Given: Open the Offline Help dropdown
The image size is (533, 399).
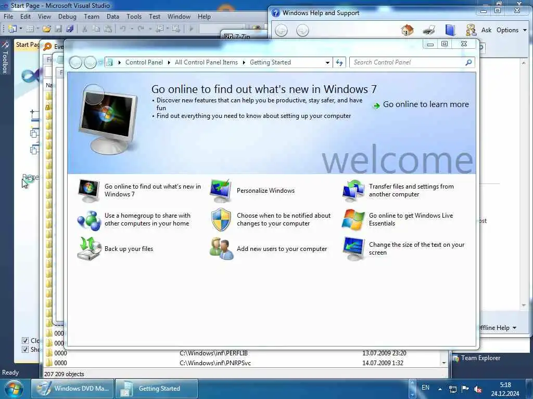Looking at the screenshot, I should click(x=498, y=328).
